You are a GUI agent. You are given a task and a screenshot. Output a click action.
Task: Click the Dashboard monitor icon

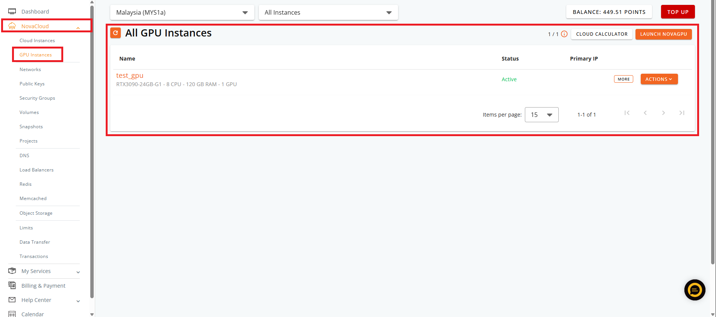12,11
